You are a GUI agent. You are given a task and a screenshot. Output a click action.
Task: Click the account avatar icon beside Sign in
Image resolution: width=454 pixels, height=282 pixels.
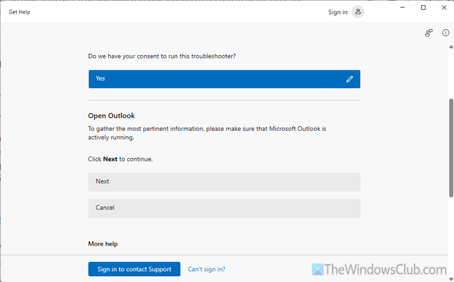click(x=358, y=12)
